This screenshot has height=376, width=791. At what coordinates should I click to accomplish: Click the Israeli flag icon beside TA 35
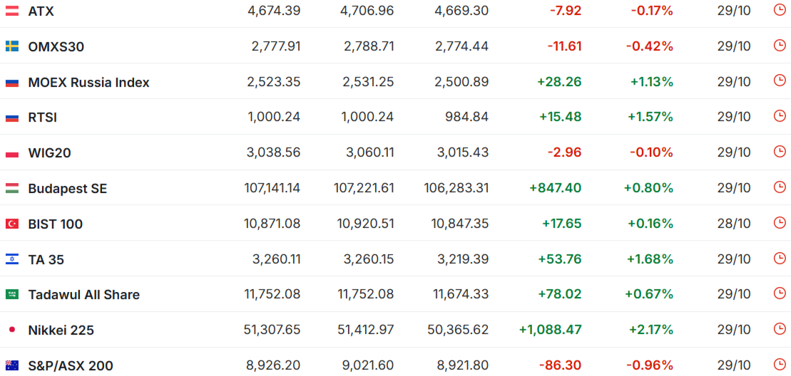(x=12, y=259)
